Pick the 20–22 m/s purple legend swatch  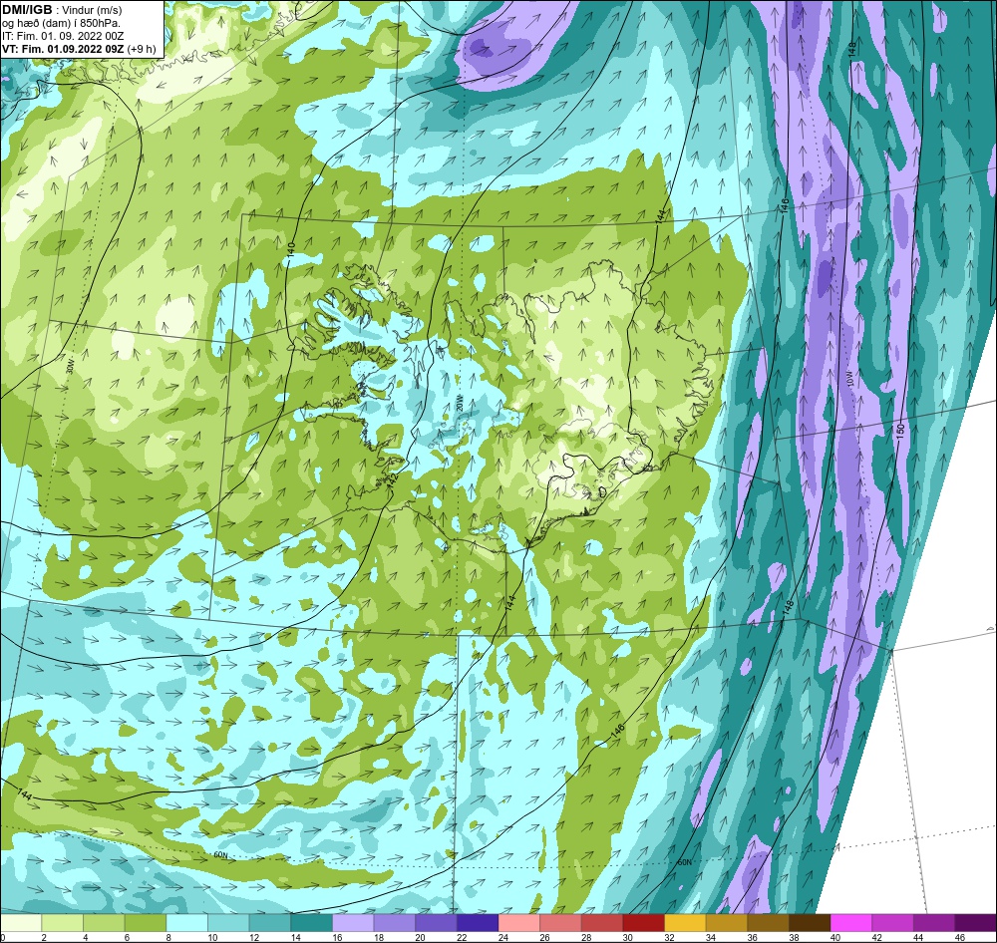tap(437, 923)
